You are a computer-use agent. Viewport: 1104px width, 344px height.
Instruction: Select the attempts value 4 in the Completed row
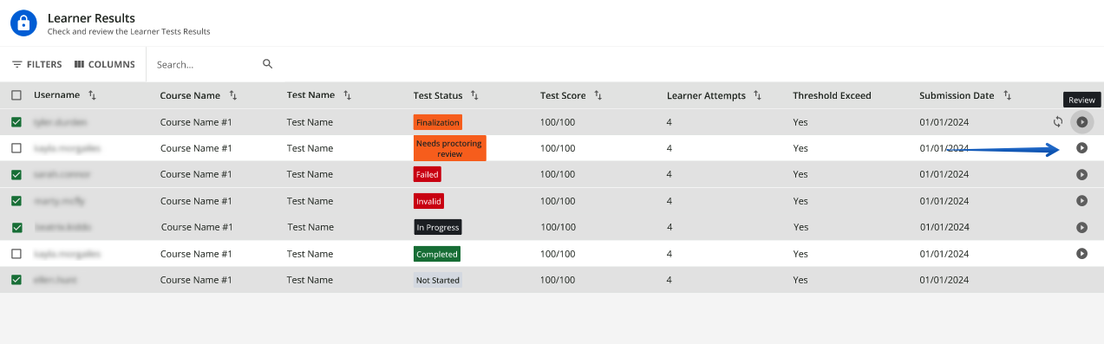tap(670, 254)
